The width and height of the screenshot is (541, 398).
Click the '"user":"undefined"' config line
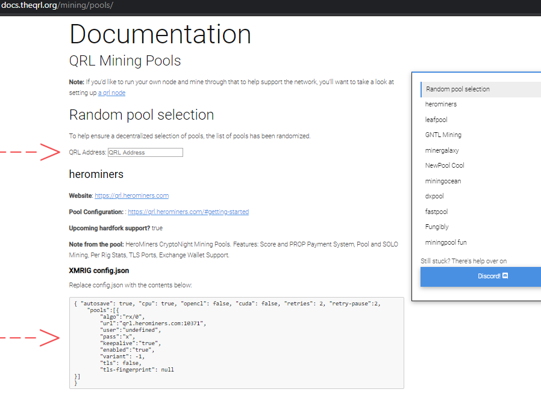click(x=130, y=330)
